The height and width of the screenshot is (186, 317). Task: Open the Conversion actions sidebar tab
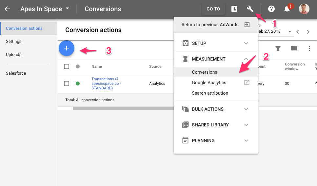pyautogui.click(x=29, y=28)
